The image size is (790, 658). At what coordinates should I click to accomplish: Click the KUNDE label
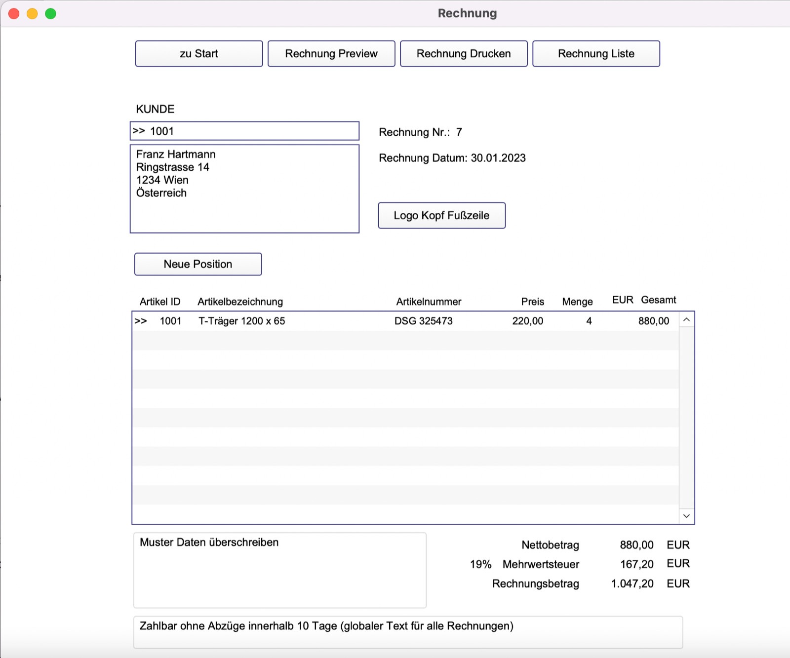[x=155, y=109]
